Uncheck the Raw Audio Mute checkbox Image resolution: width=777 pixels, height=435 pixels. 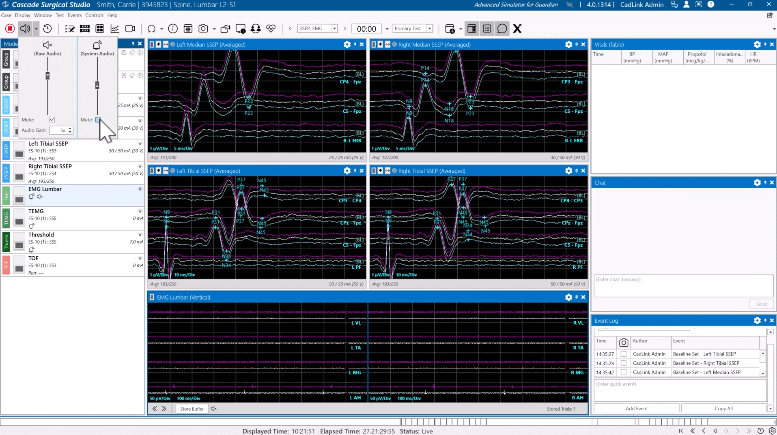click(x=52, y=120)
